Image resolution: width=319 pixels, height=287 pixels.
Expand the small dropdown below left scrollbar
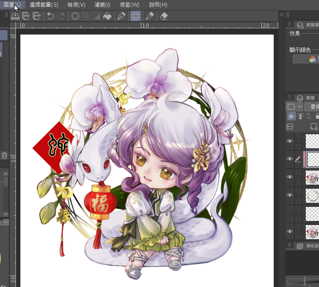pos(6,222)
